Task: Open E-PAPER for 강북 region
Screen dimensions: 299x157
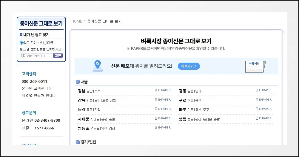Action: point(163,99)
